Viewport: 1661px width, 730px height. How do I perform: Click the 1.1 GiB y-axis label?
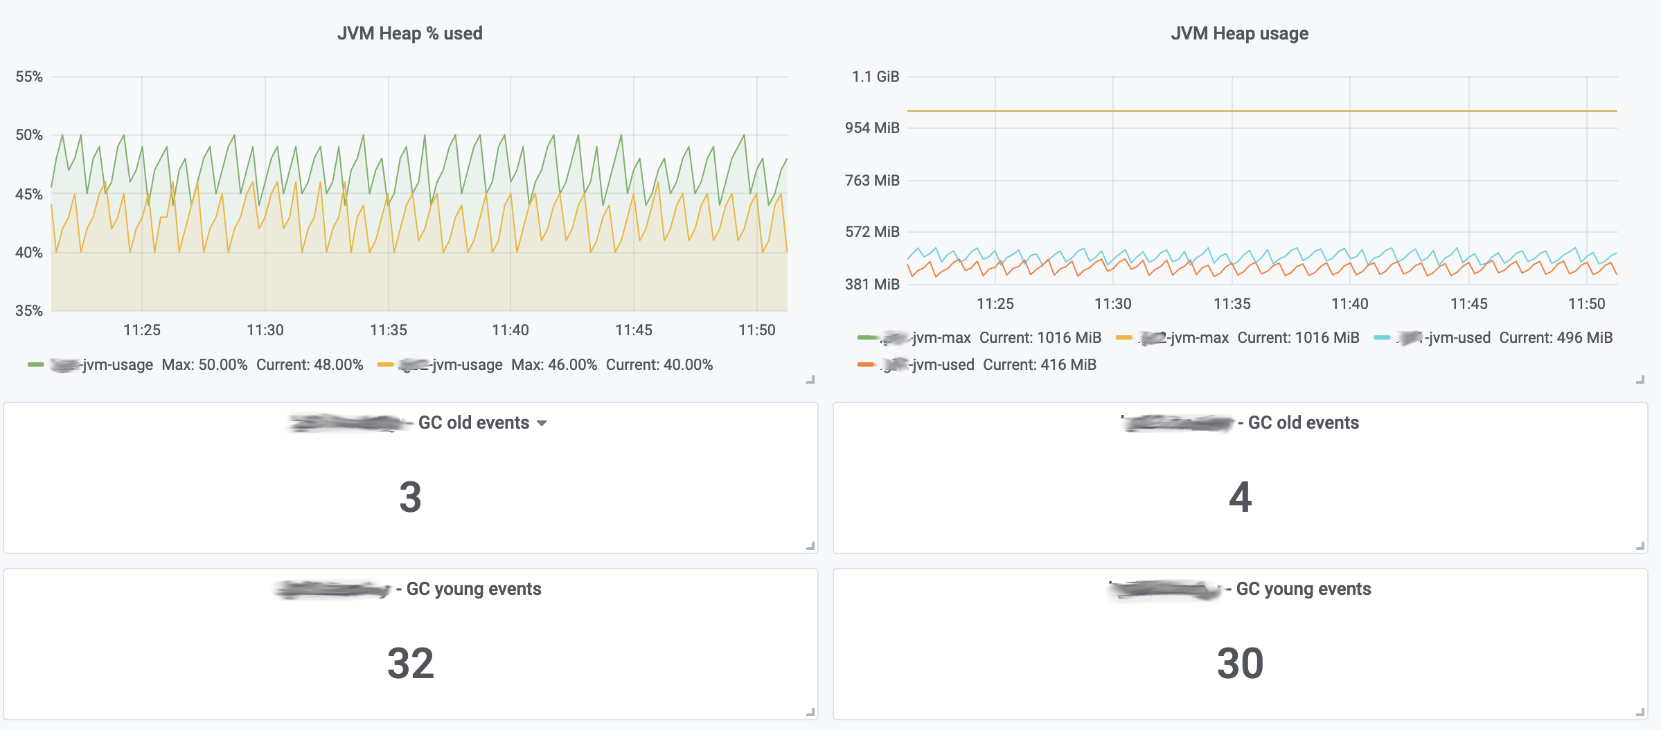pyautogui.click(x=876, y=76)
